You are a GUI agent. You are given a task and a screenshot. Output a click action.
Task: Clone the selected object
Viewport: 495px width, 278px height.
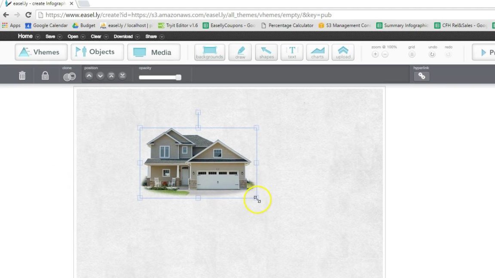point(69,76)
